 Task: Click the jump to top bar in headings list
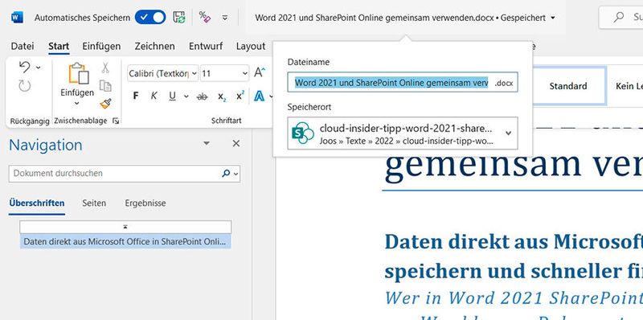(x=125, y=227)
